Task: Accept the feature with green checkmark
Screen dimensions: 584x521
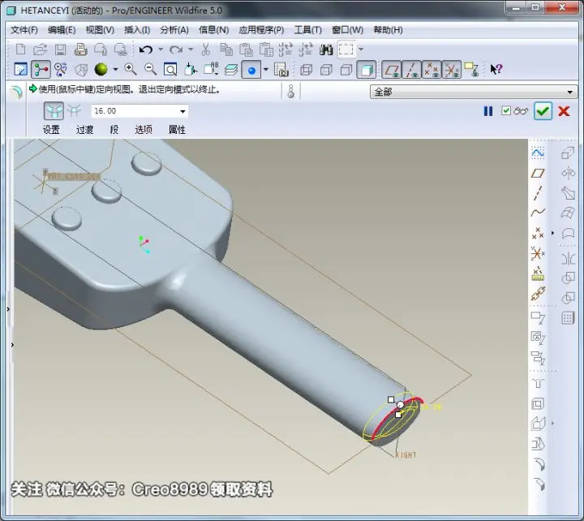Action: tap(543, 111)
